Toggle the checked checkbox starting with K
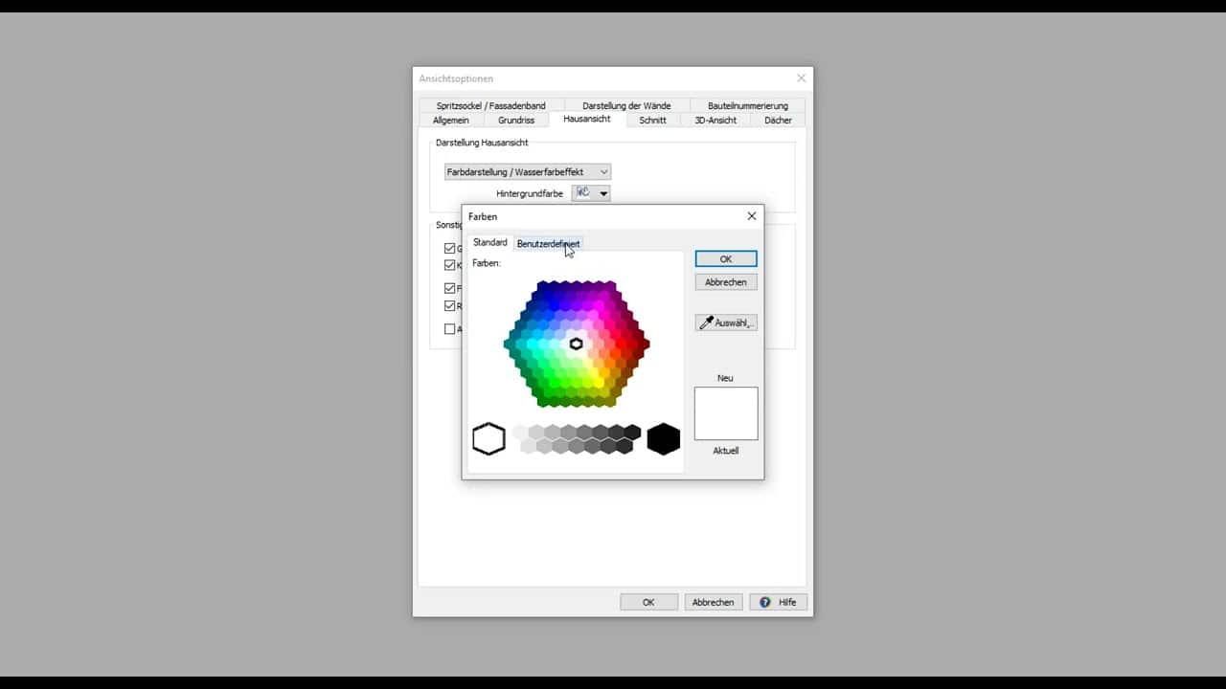 pyautogui.click(x=450, y=265)
